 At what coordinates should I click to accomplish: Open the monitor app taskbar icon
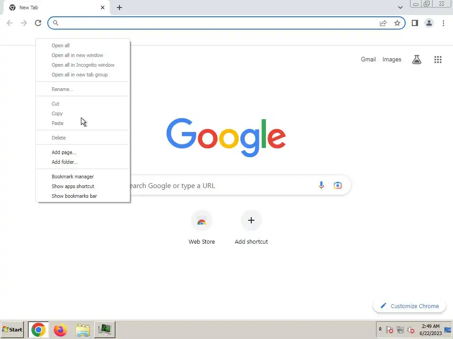point(104,329)
